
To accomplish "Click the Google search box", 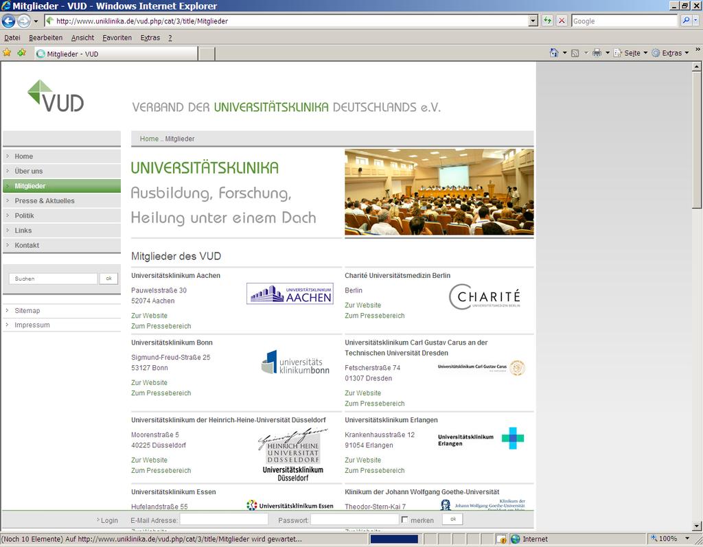I will click(625, 21).
